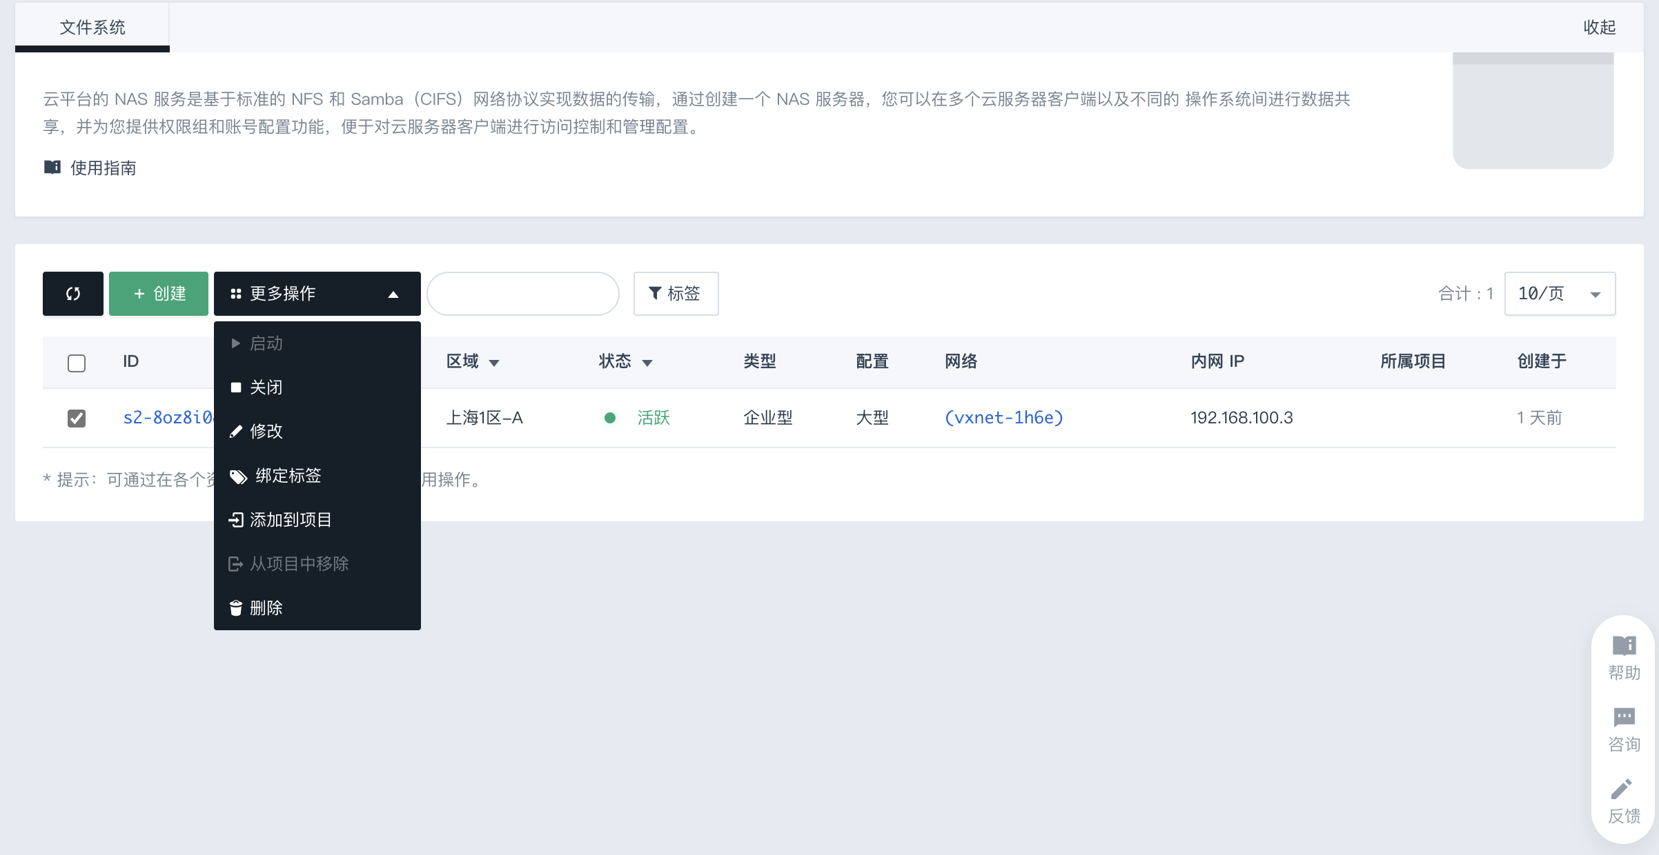Open the vxnet-1h6e network link

coord(1003,418)
